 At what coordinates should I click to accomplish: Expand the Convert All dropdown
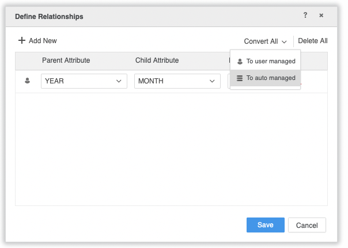coord(264,41)
